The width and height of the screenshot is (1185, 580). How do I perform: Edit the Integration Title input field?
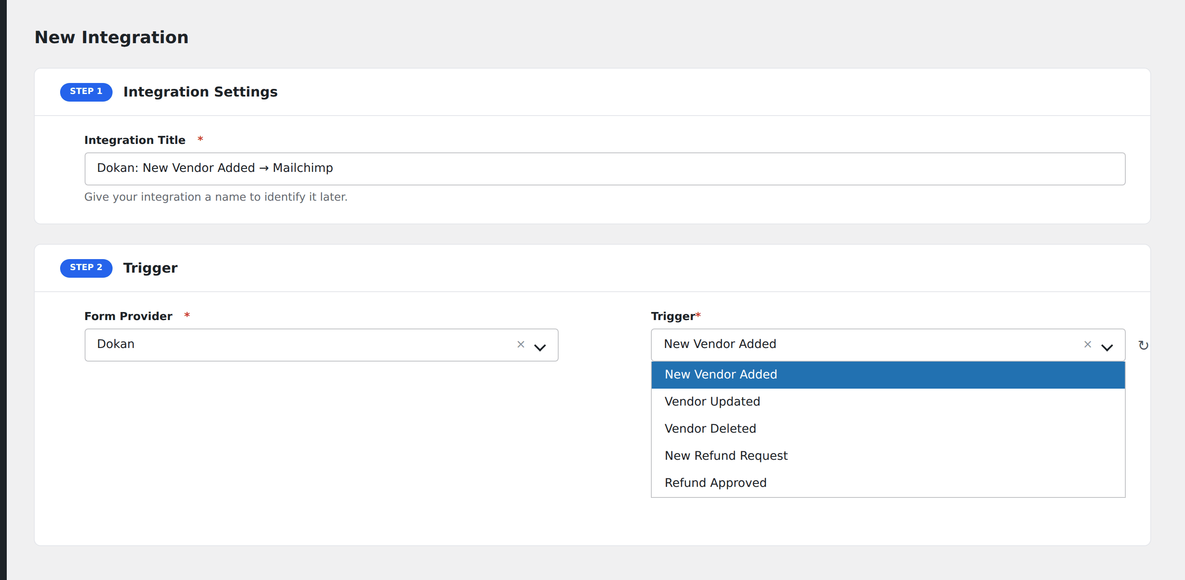(605, 169)
